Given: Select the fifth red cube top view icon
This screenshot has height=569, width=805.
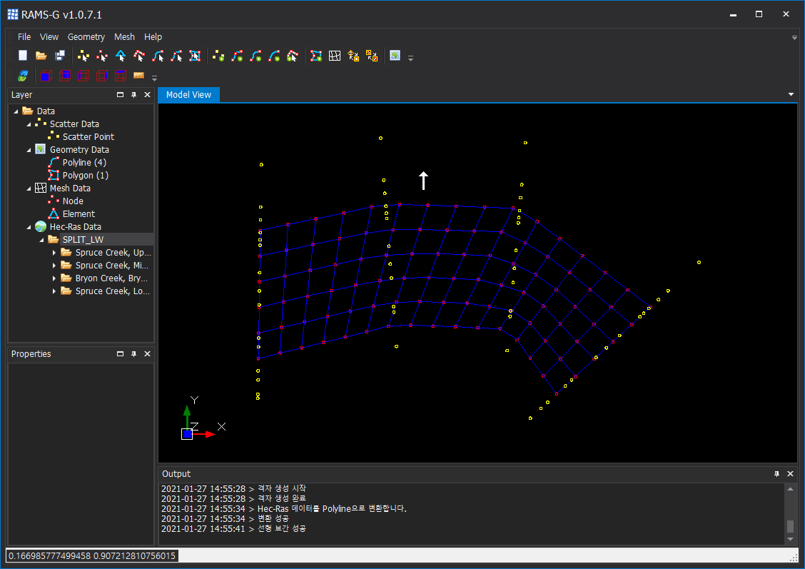Looking at the screenshot, I should pos(120,76).
